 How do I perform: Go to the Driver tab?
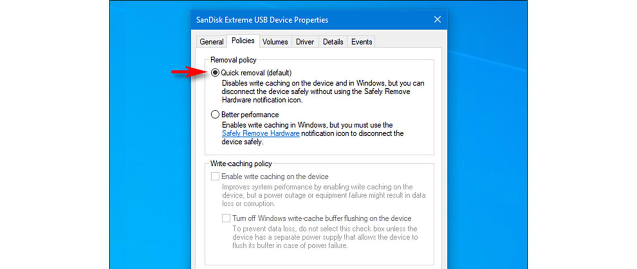pyautogui.click(x=305, y=42)
